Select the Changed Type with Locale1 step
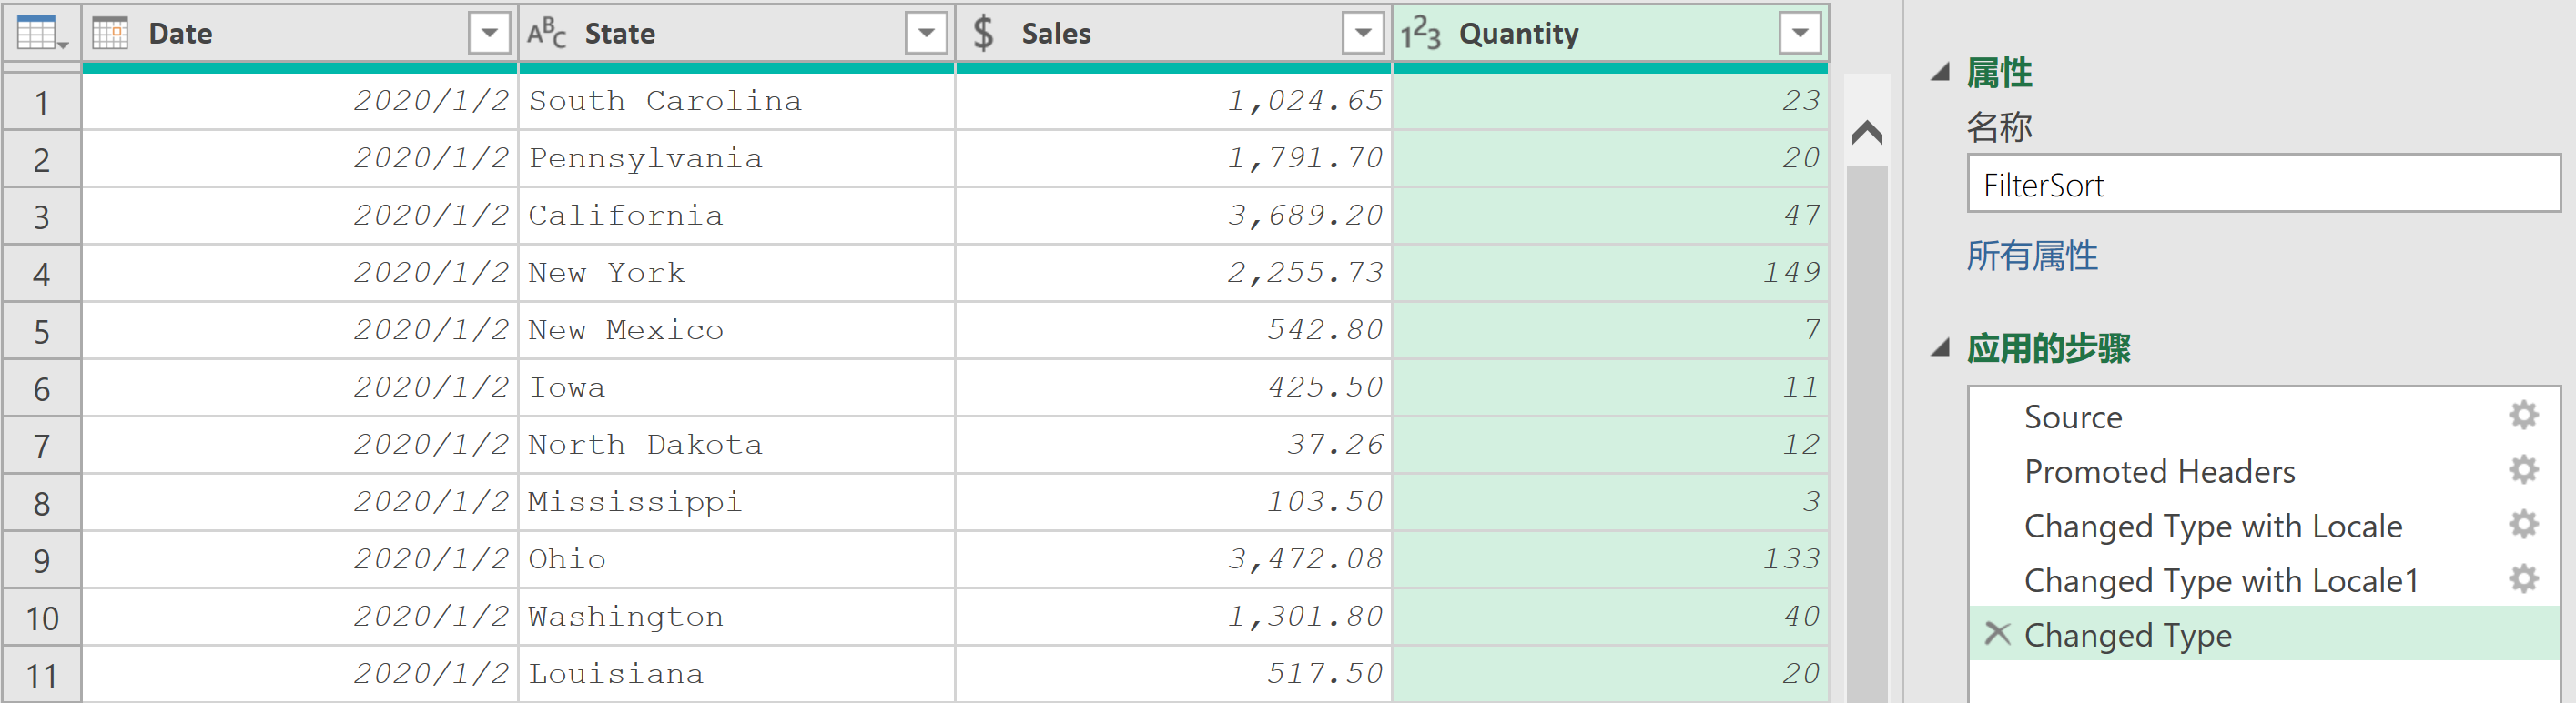Image resolution: width=2576 pixels, height=703 pixels. click(2263, 580)
